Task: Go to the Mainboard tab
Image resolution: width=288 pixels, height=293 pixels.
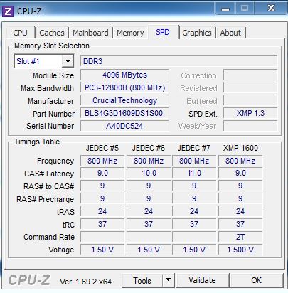Action: tap(90, 33)
